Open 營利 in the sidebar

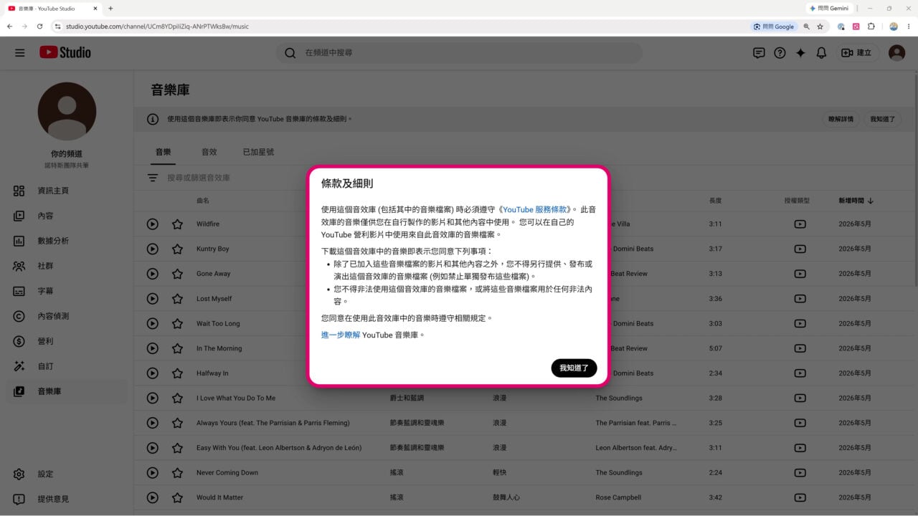pos(66,341)
